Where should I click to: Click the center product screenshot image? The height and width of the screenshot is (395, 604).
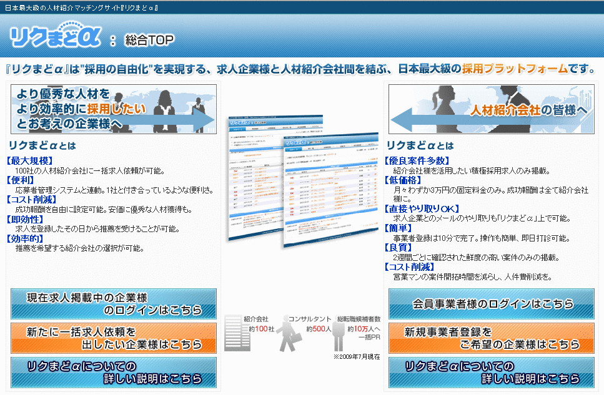(303, 181)
